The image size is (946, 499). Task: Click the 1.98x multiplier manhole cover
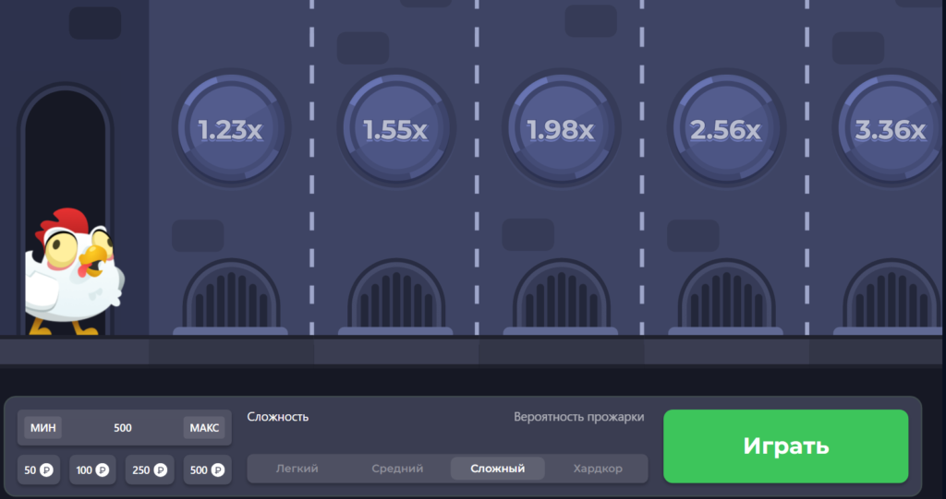(x=561, y=129)
